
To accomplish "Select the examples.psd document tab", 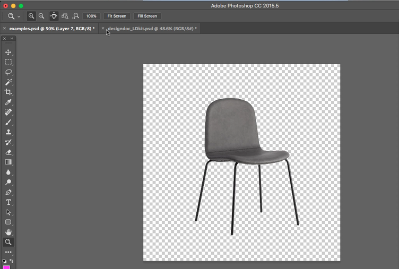I will pyautogui.click(x=51, y=29).
